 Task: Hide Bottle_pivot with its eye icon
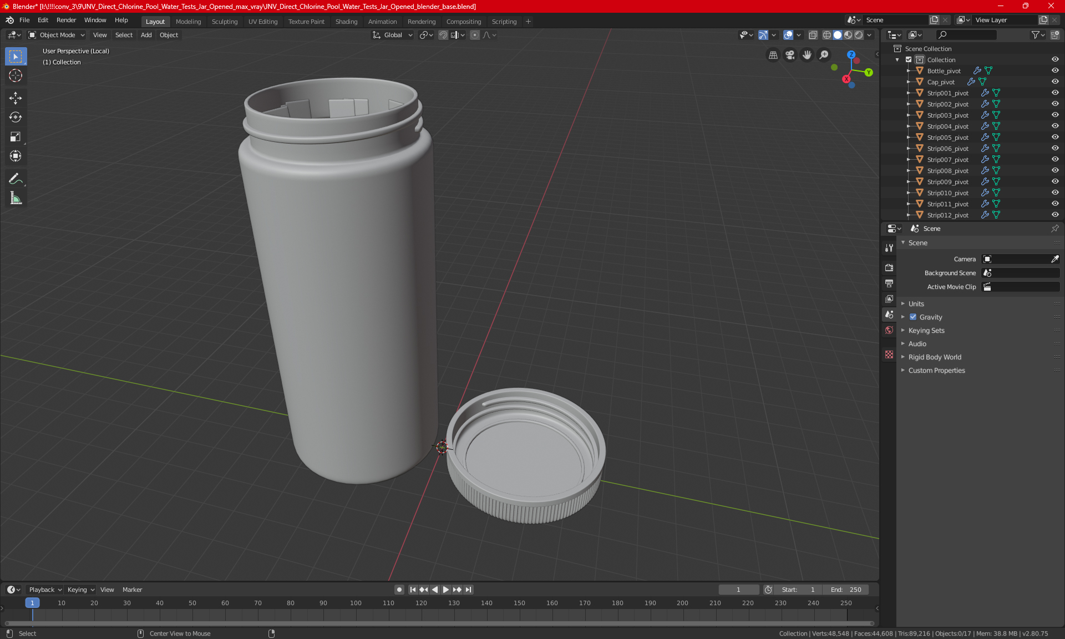1055,70
